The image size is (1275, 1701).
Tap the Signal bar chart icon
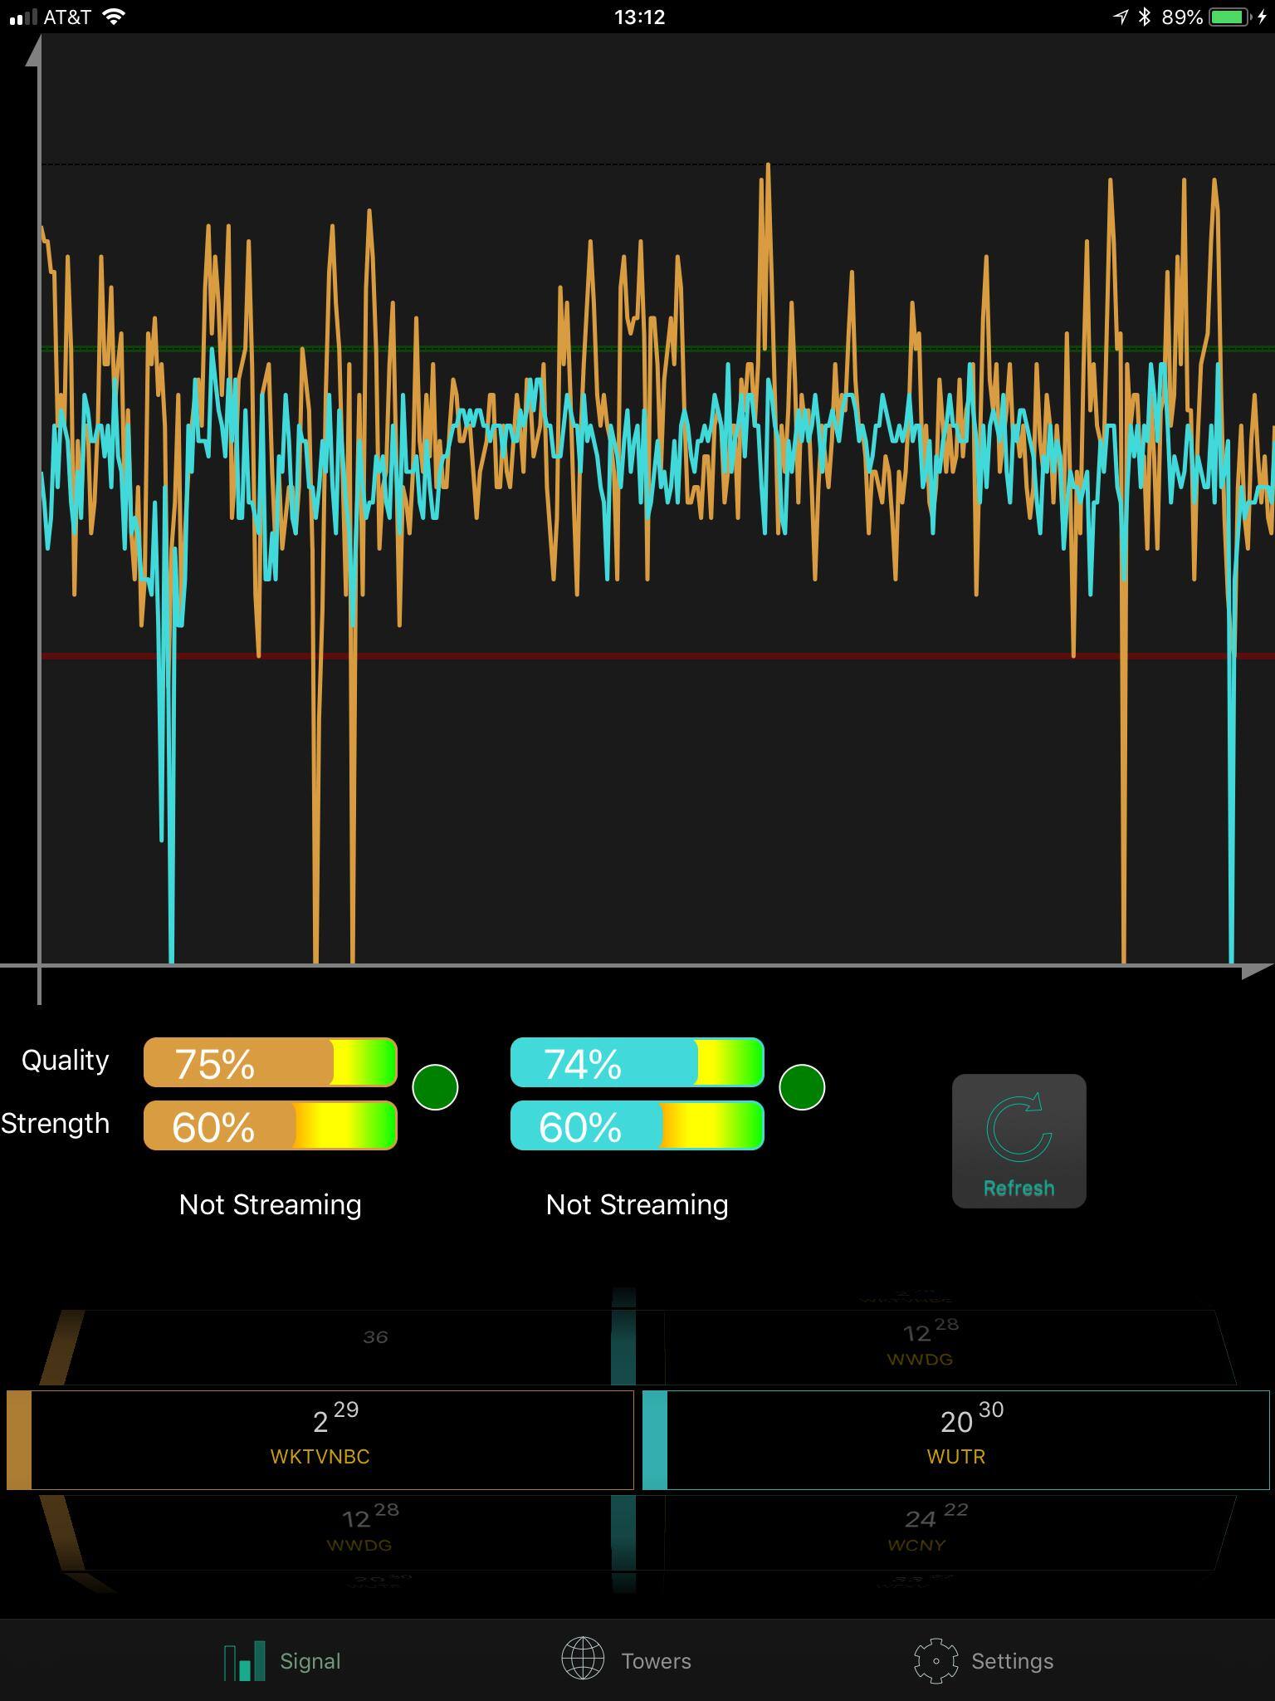coord(244,1660)
